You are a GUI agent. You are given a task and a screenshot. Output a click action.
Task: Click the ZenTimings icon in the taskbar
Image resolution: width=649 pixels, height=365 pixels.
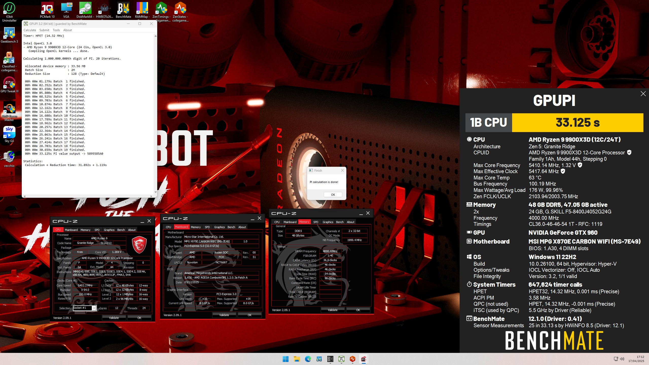[352, 359]
